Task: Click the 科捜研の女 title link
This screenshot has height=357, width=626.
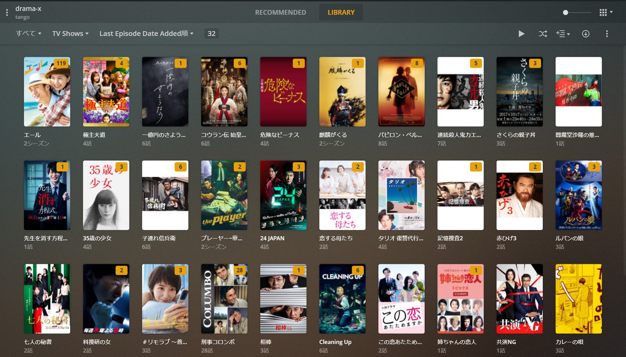Action: pos(97,342)
